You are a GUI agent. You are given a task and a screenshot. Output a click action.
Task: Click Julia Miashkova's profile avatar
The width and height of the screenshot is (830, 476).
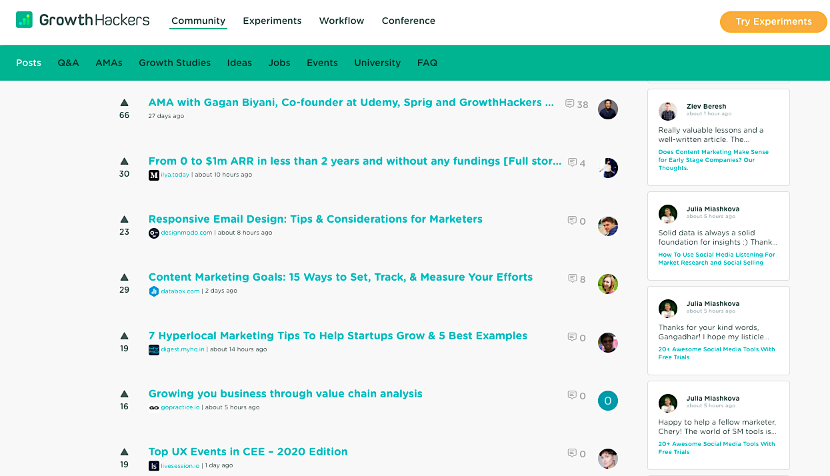coord(667,213)
